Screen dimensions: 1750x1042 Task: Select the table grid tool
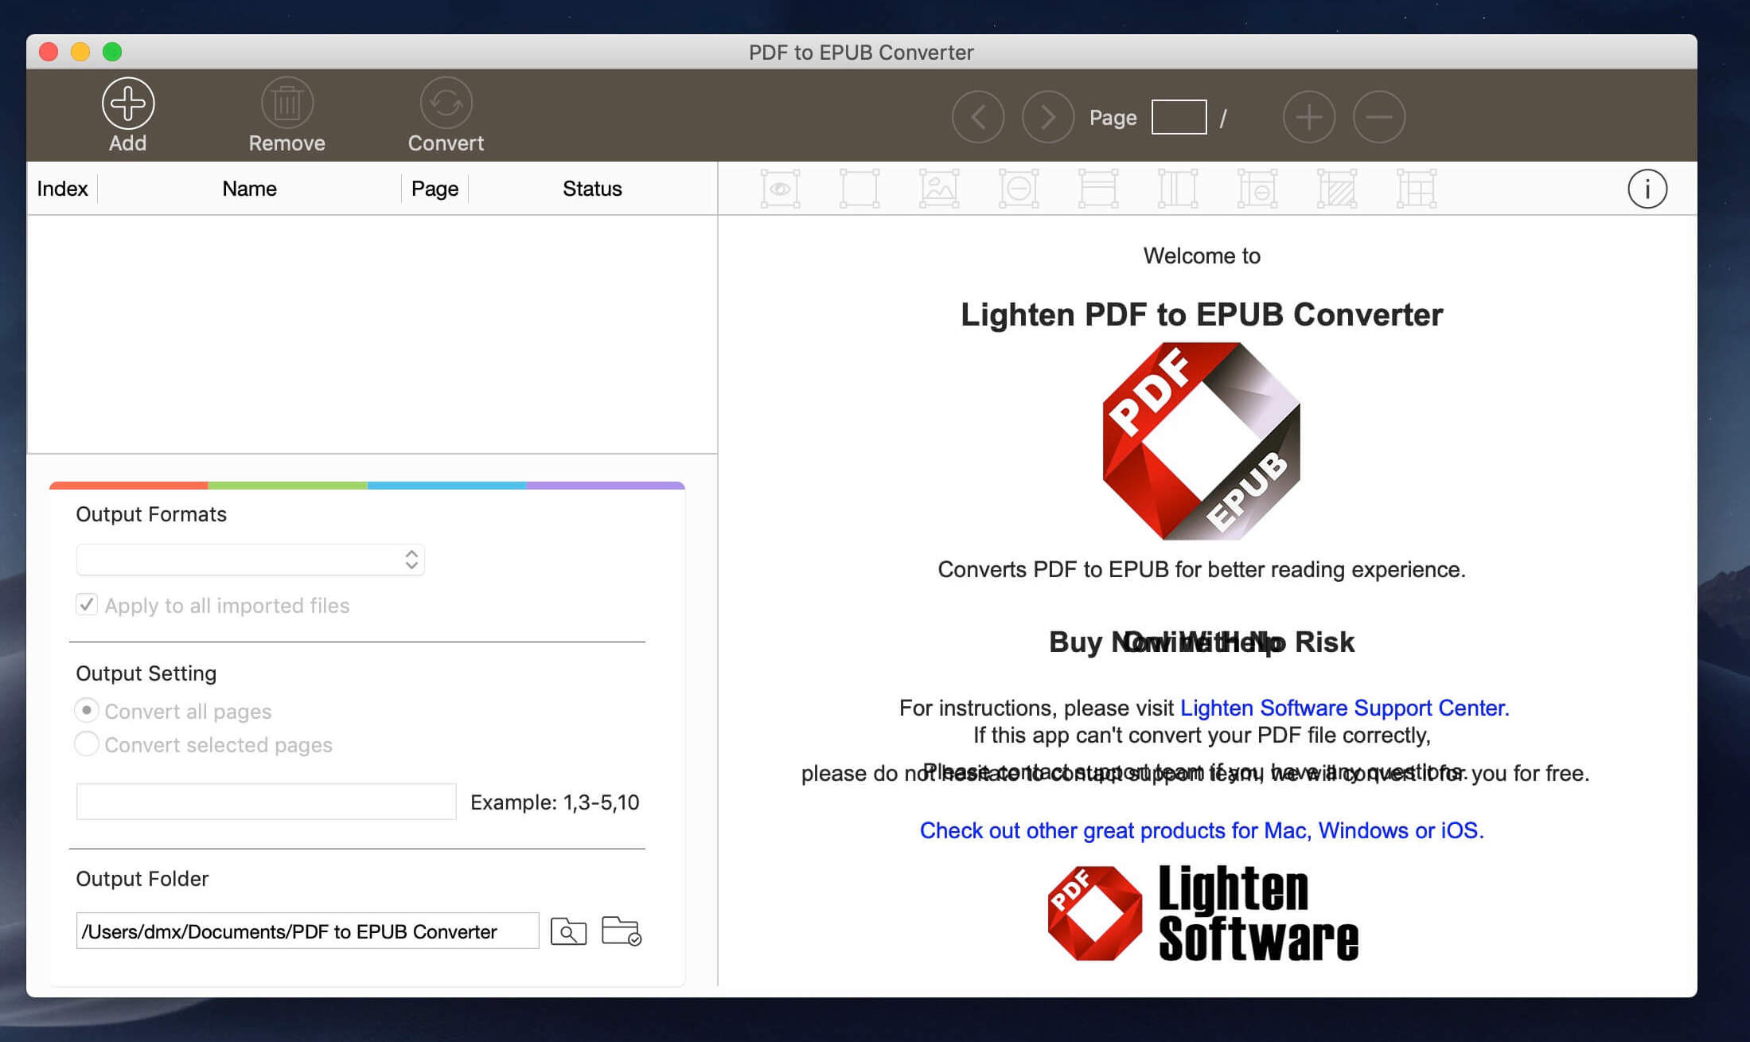pyautogui.click(x=1417, y=189)
